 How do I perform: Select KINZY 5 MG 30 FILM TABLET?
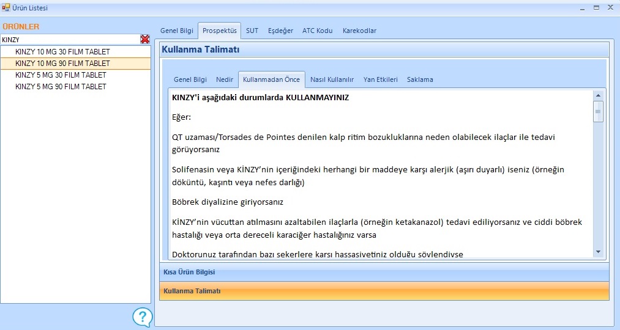point(61,75)
